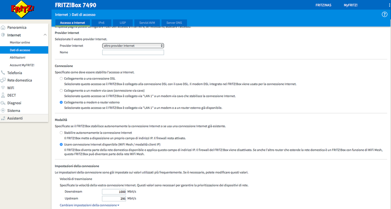Collapse the Internet menu chevron
The width and height of the screenshot is (391, 209).
45,35
